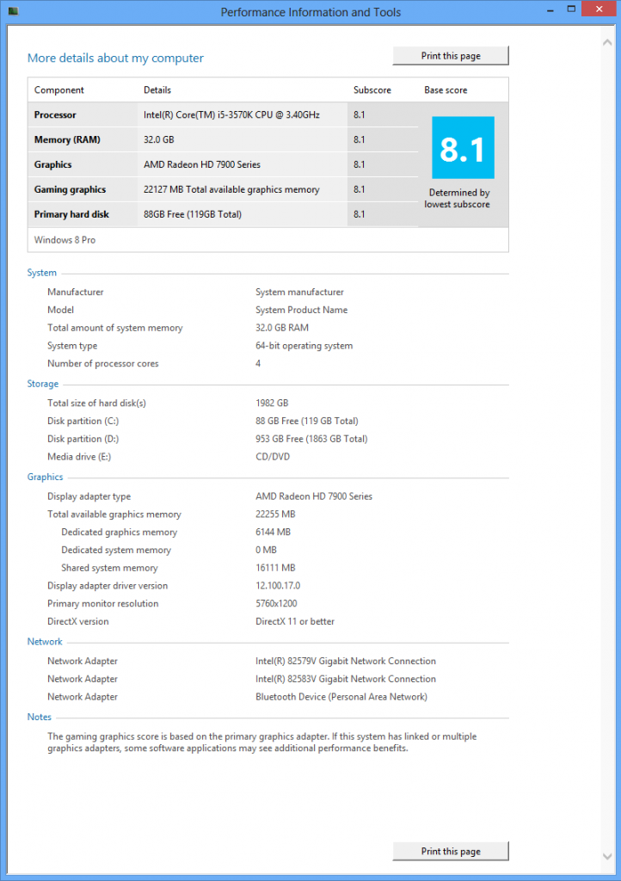Click the window icon in the title bar
The image size is (621, 881).
(x=13, y=10)
